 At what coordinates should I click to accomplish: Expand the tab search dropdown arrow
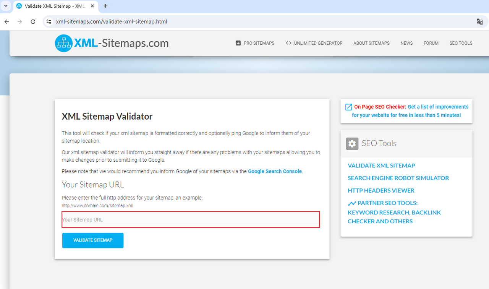pyautogui.click(x=6, y=6)
